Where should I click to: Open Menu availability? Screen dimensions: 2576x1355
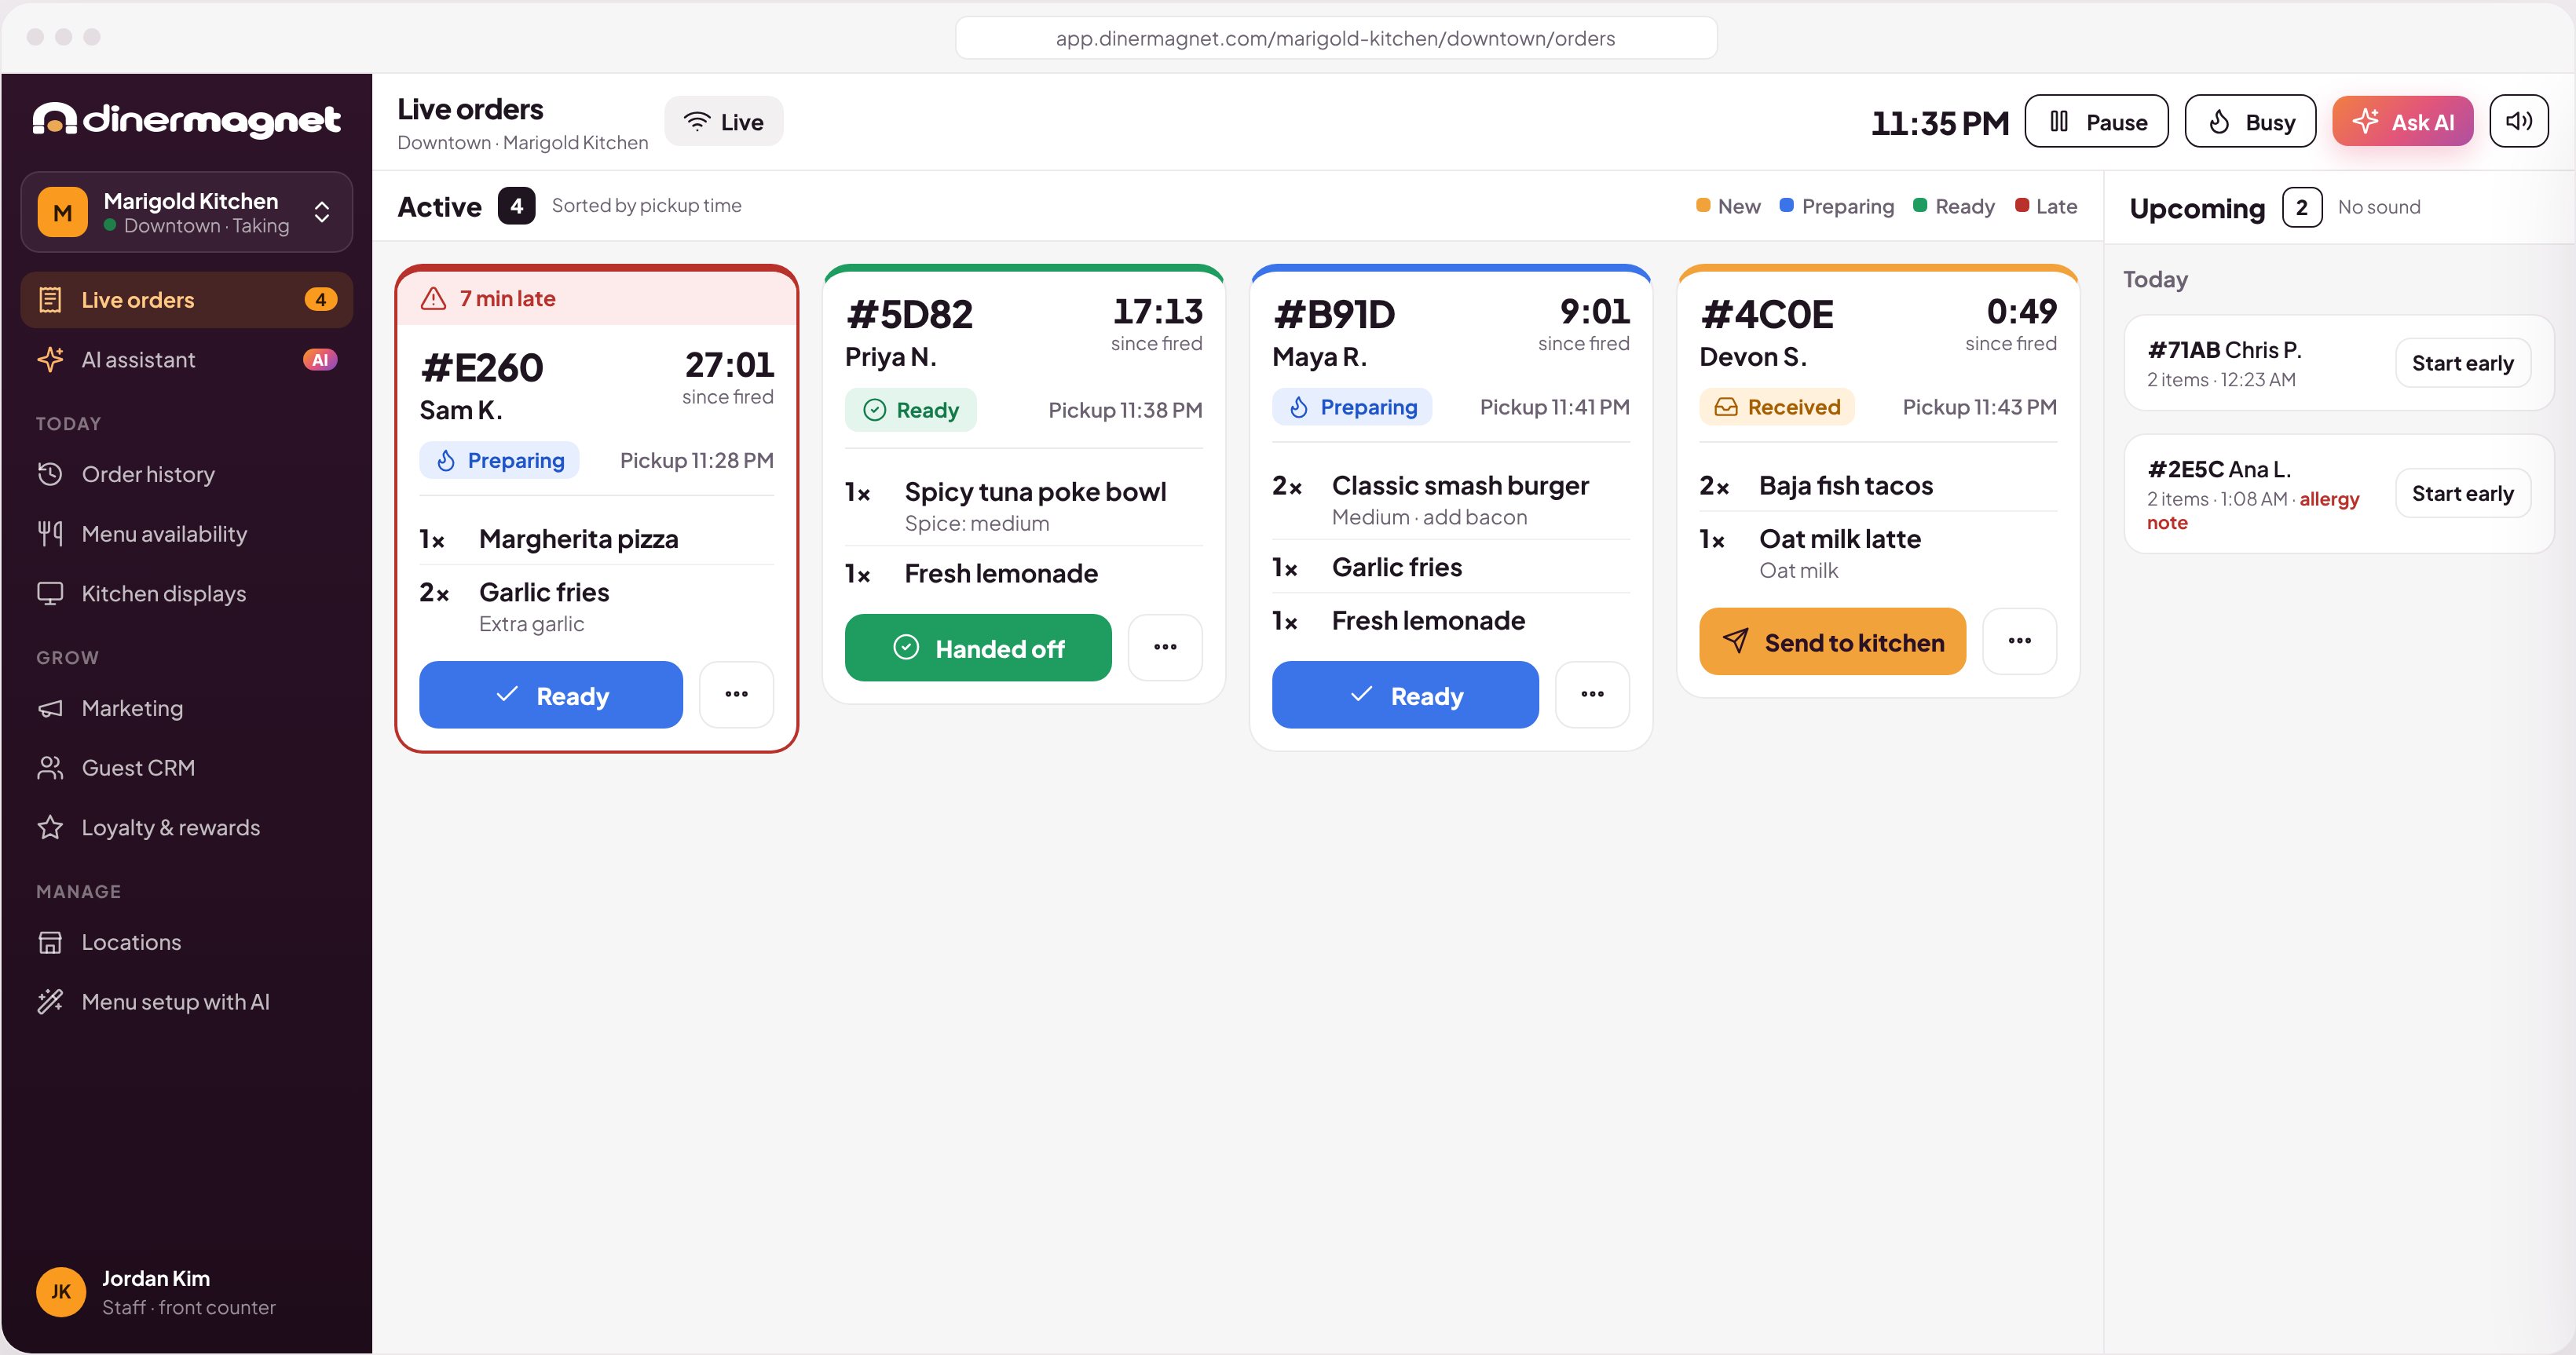186,534
